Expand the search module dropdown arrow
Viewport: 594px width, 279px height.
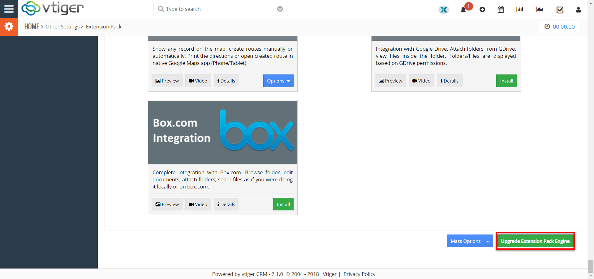280,9
